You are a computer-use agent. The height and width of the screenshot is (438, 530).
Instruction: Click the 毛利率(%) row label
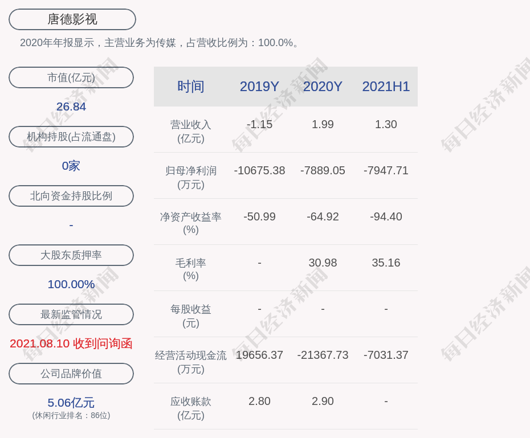coord(191,269)
